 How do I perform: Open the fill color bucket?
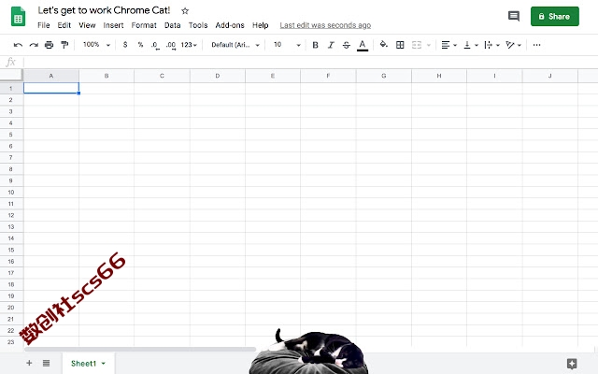pyautogui.click(x=384, y=45)
